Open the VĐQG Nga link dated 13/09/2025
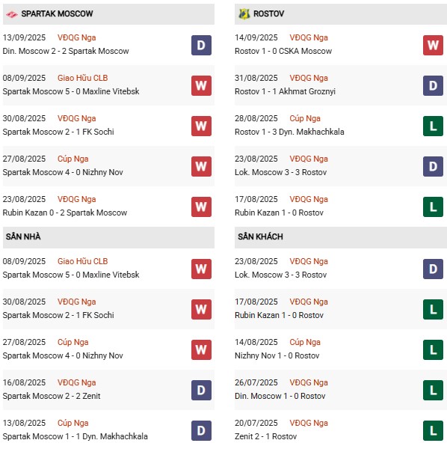447x449 pixels. point(77,37)
